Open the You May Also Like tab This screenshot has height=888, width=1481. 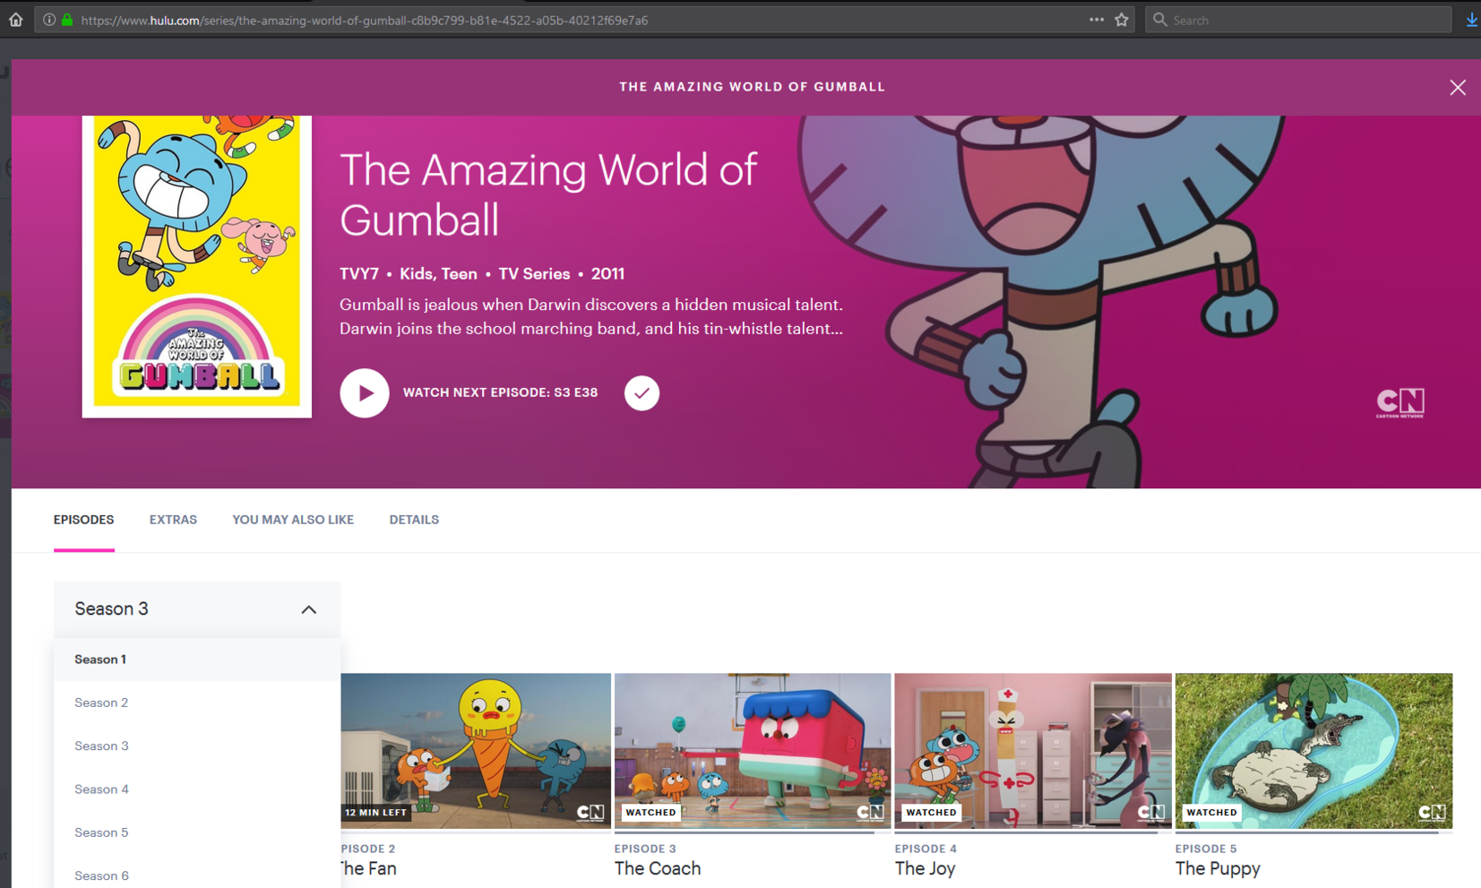click(x=293, y=520)
